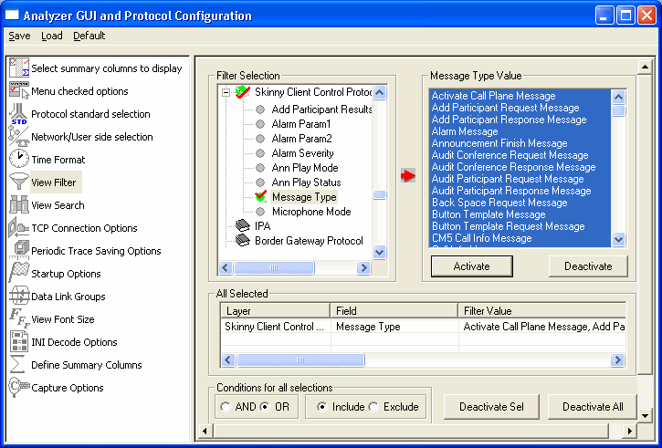Screen dimensions: 662x448
Task: Click the TCP Connection Options icon
Action: (19, 227)
